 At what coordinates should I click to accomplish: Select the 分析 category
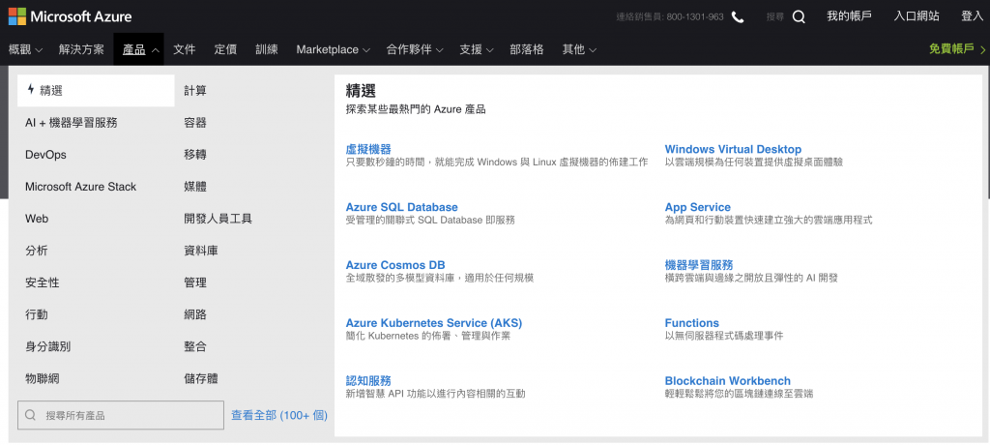point(37,251)
